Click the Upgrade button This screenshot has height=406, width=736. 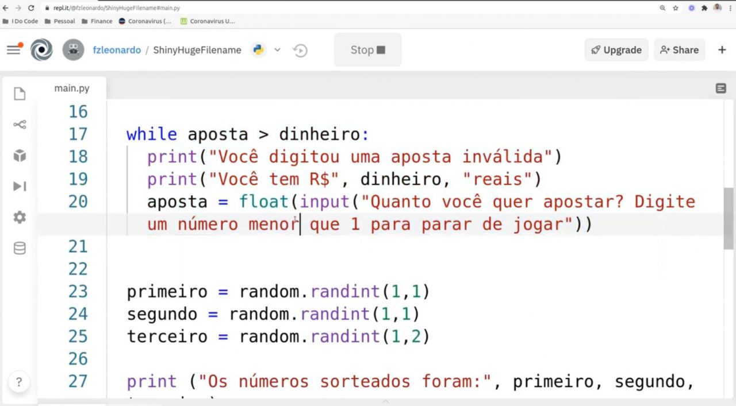pyautogui.click(x=616, y=50)
